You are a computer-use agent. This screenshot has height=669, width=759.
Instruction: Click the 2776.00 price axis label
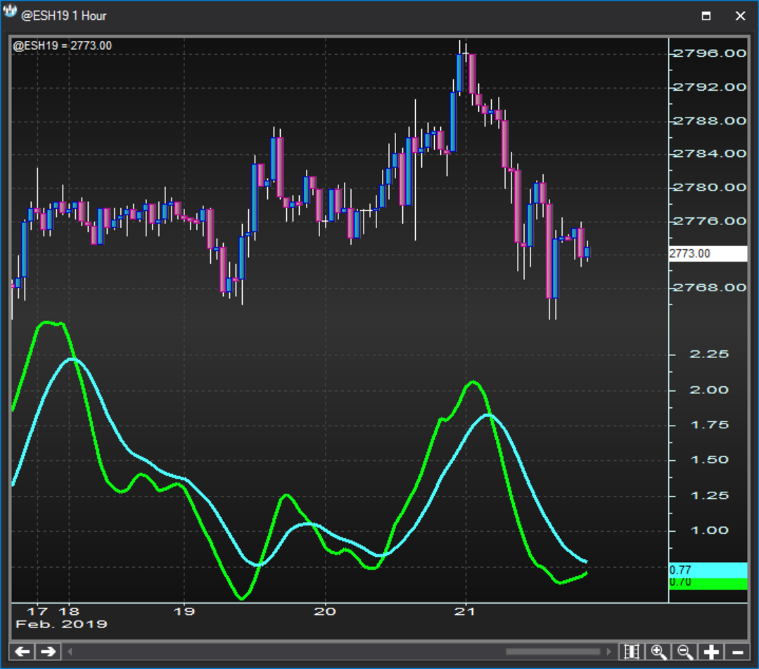(x=710, y=221)
